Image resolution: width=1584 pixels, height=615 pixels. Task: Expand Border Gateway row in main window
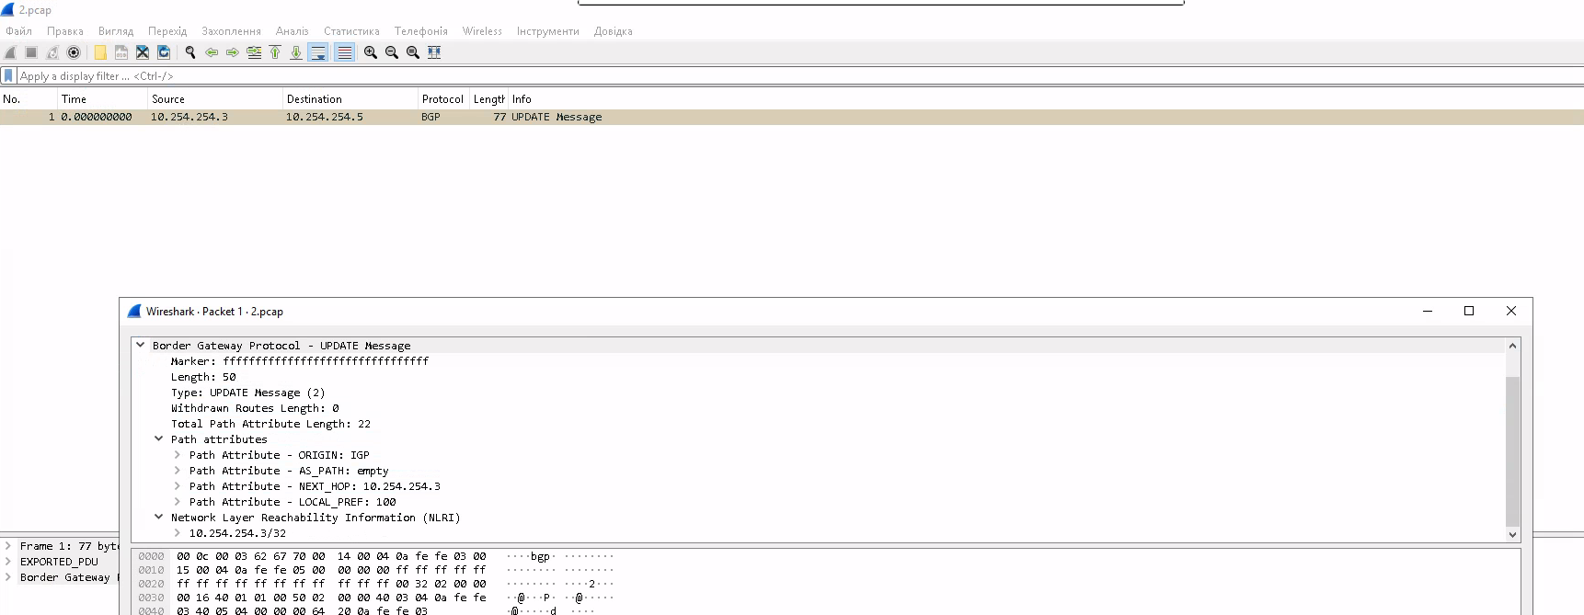[x=8, y=577]
